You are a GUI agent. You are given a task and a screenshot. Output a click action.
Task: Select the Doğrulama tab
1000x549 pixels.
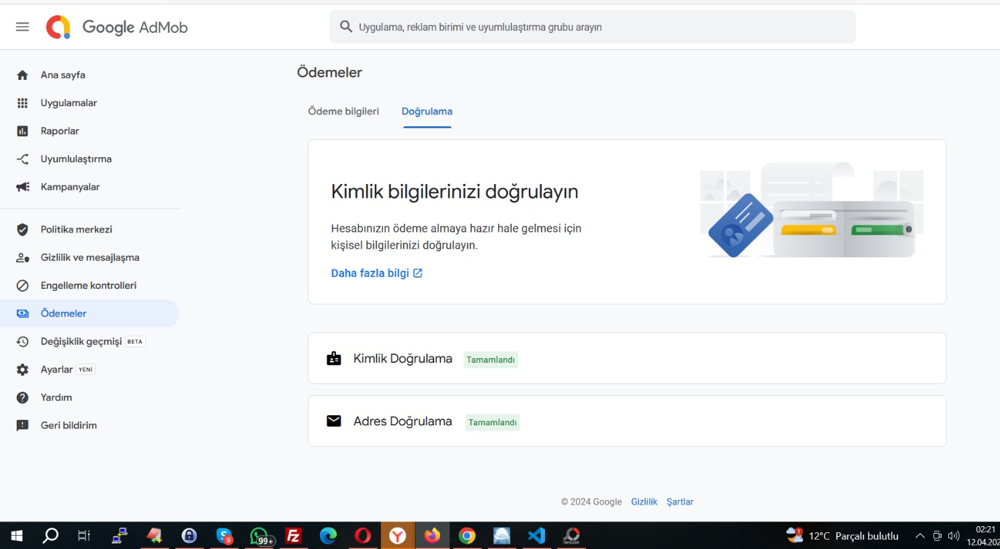(x=427, y=112)
